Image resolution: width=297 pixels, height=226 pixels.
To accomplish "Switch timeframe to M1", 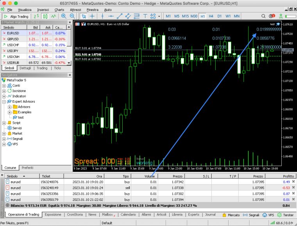I will (x=168, y=16).
